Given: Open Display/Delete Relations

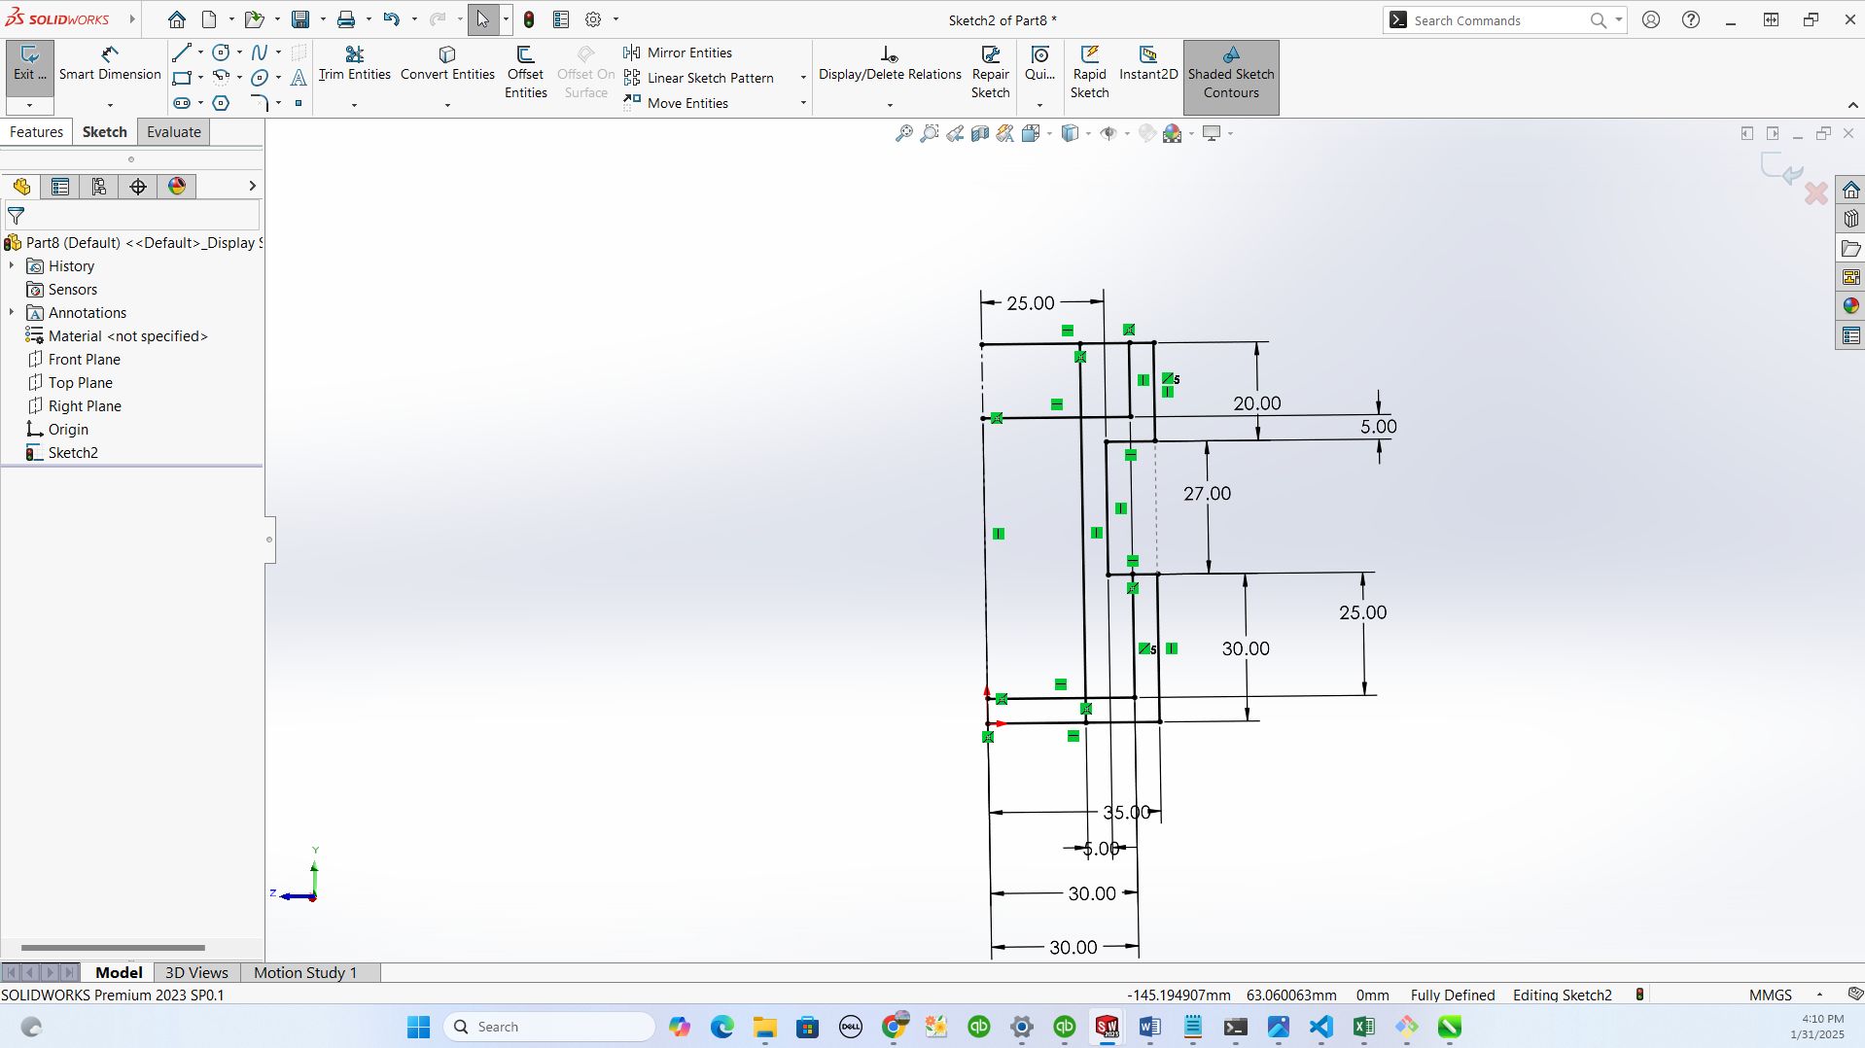Looking at the screenshot, I should [890, 64].
